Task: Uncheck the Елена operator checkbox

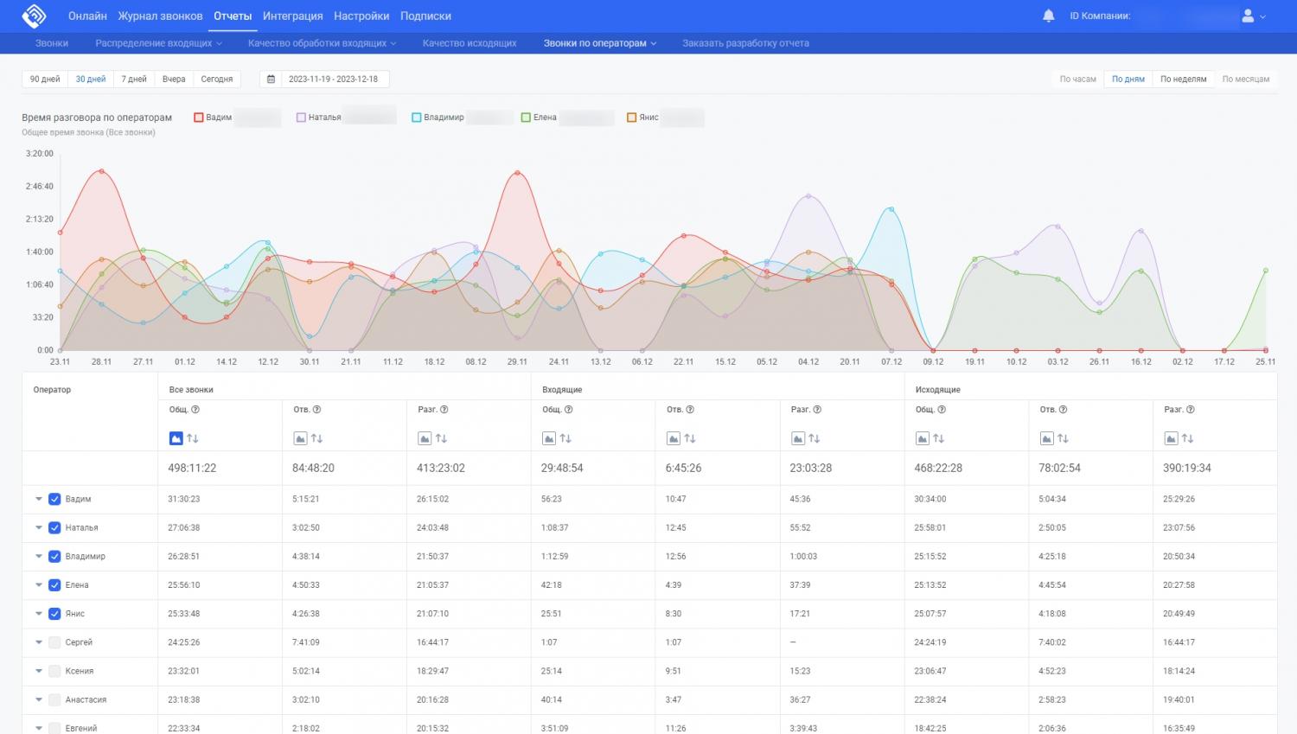Action: point(54,585)
